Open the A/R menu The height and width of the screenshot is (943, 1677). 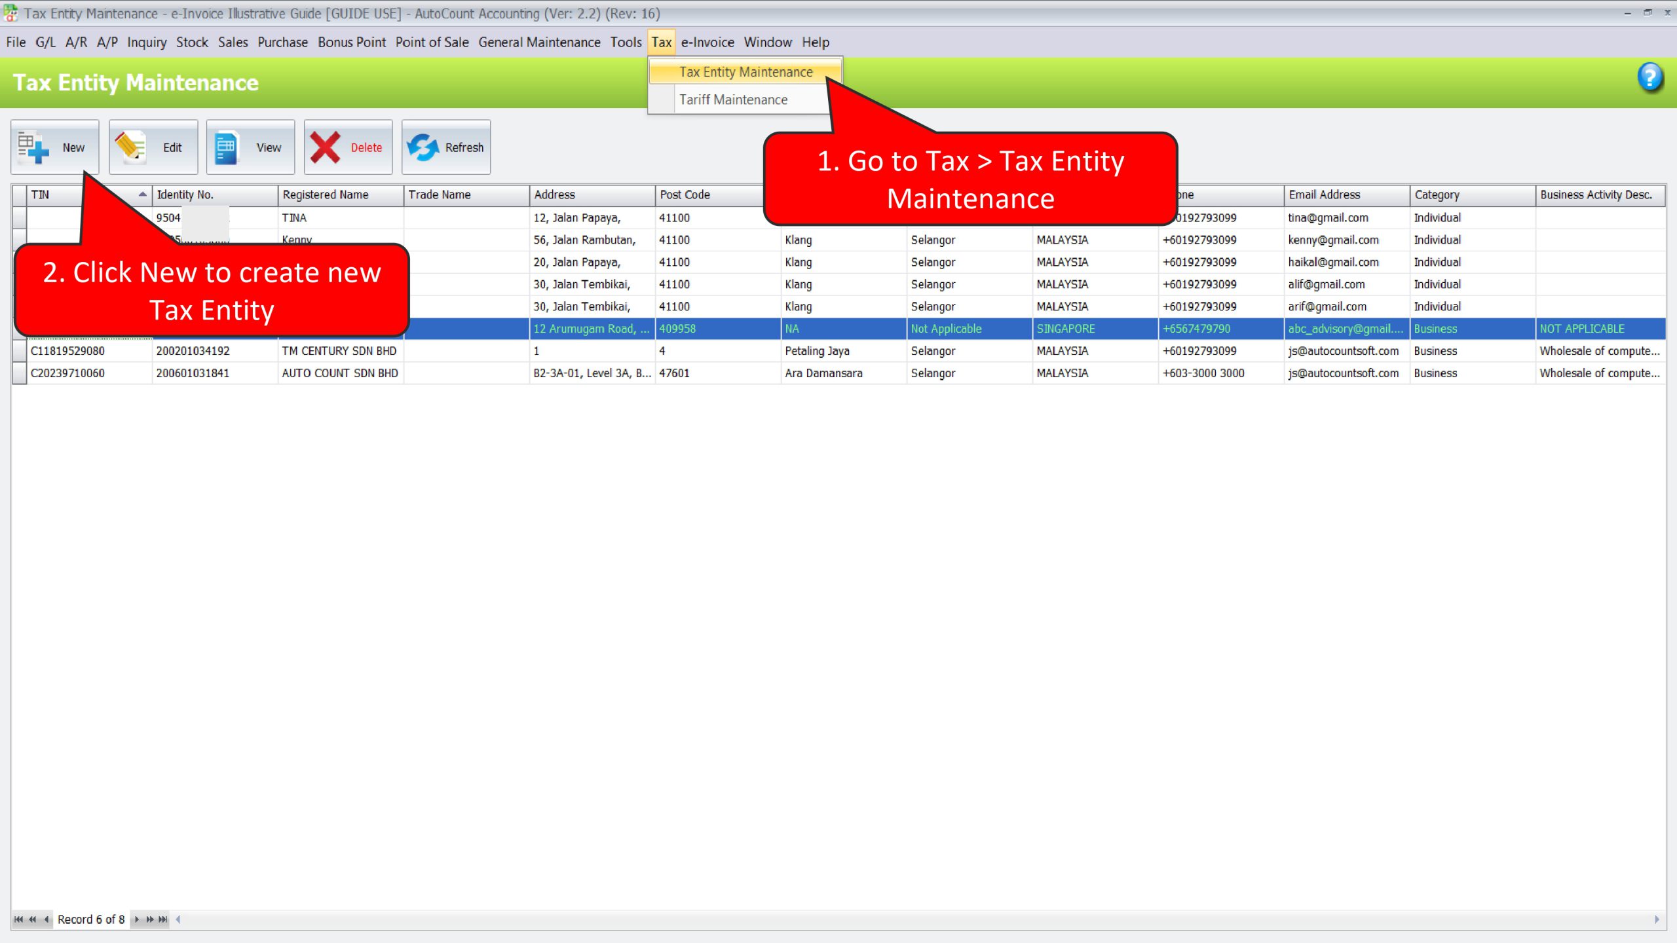76,43
